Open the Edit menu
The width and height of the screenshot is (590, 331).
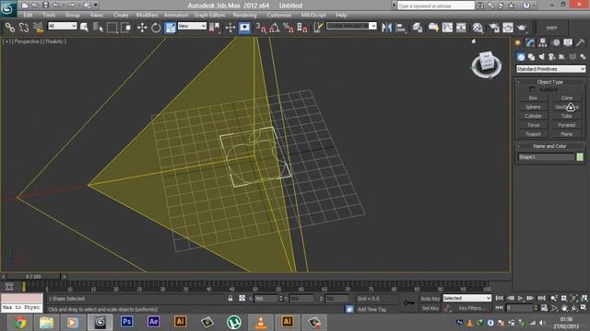[x=29, y=15]
